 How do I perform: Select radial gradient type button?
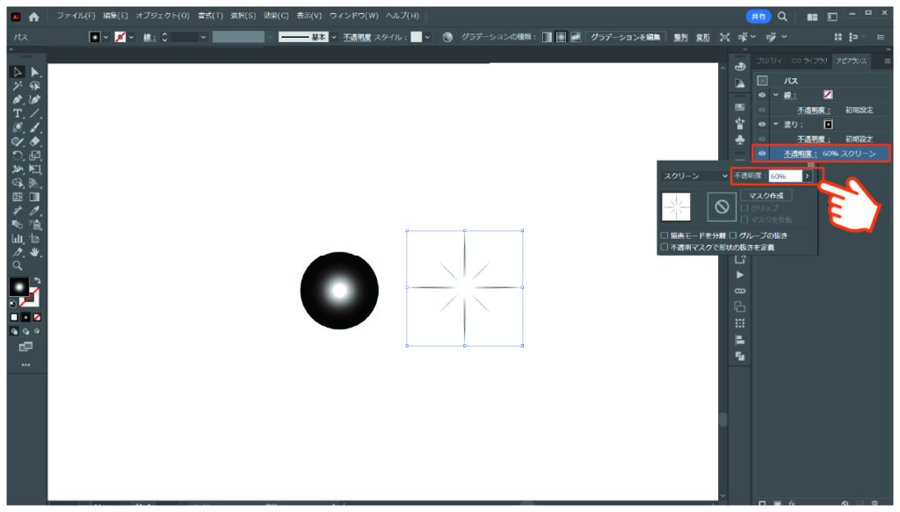[x=561, y=37]
